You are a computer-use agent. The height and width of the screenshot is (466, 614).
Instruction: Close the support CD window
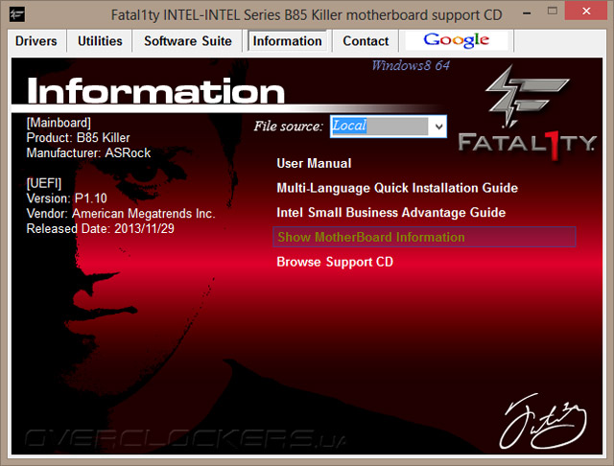(x=586, y=11)
